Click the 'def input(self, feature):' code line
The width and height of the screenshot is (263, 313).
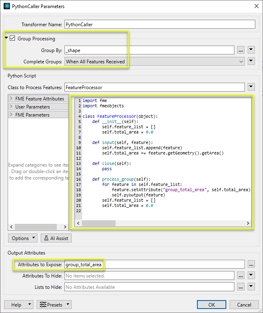pos(122,142)
